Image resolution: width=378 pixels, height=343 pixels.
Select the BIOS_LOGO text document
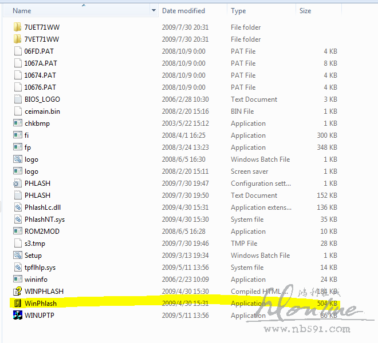pos(42,99)
